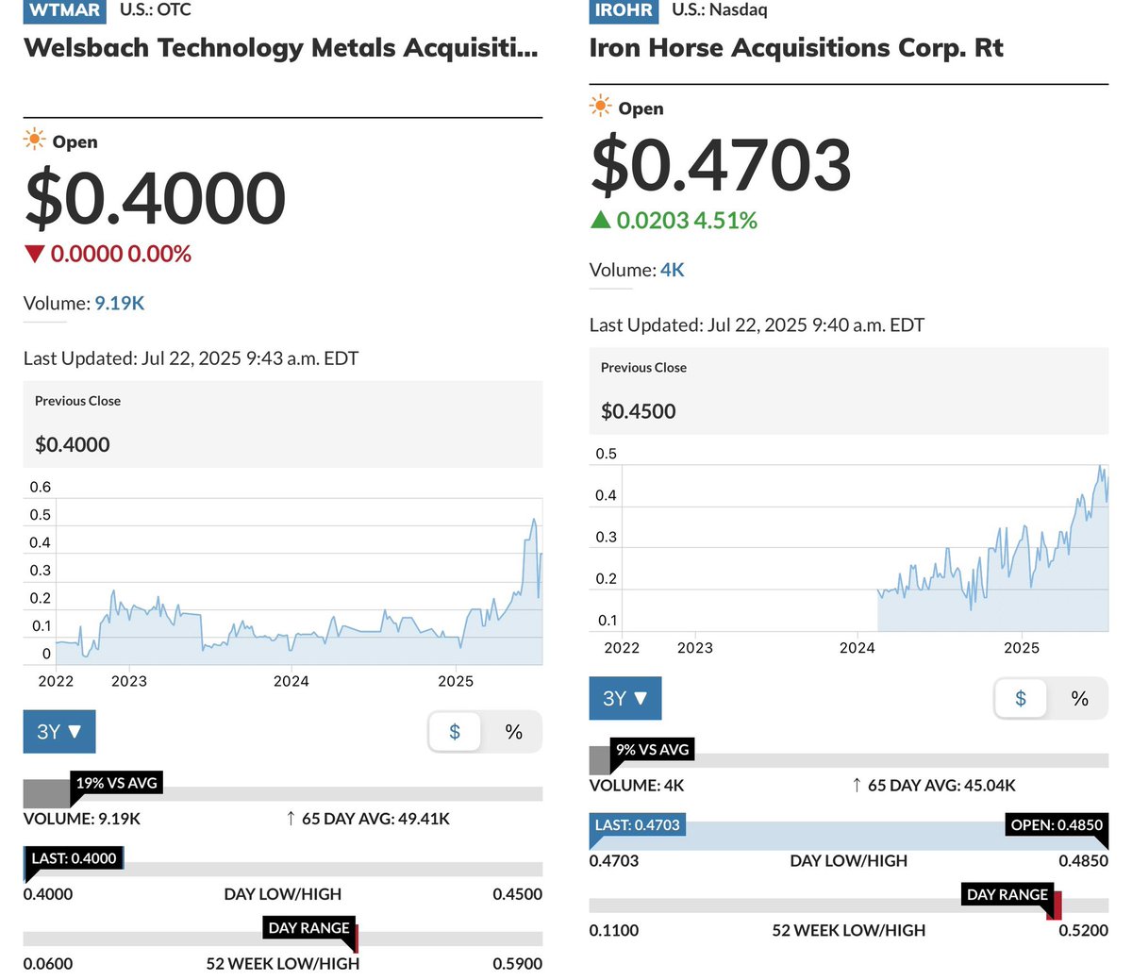
Task: Click the VOLUME: 4K bar label
Action: [x=637, y=785]
